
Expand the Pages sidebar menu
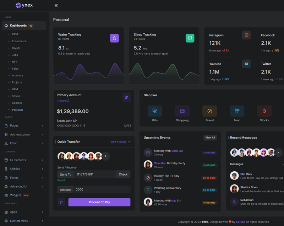pyautogui.click(x=24, y=125)
